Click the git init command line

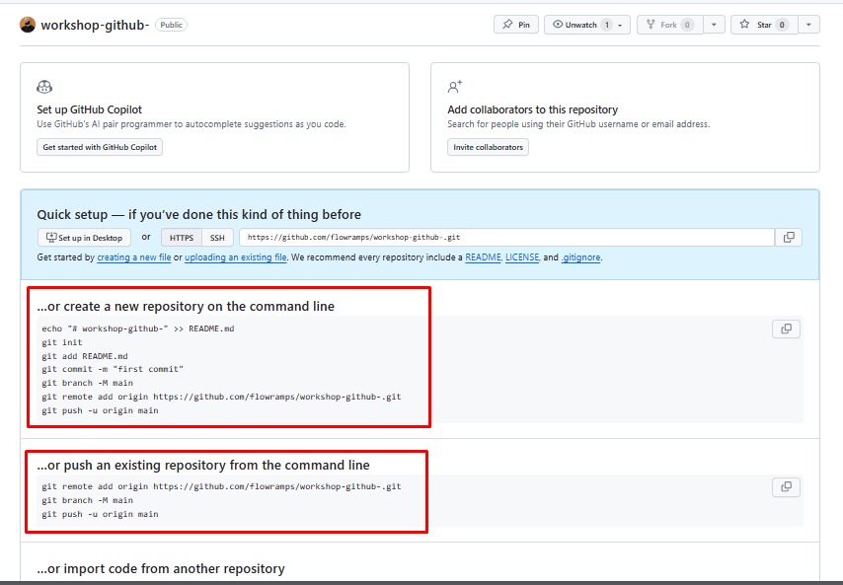[x=62, y=342]
